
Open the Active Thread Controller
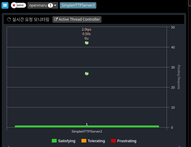(x=77, y=19)
